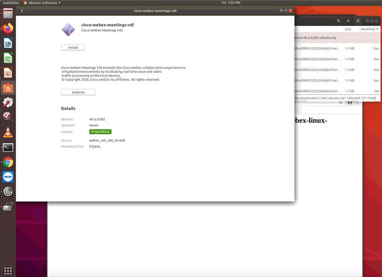
Task: Open the Ubuntu Software app menu
Action: pos(42,3)
